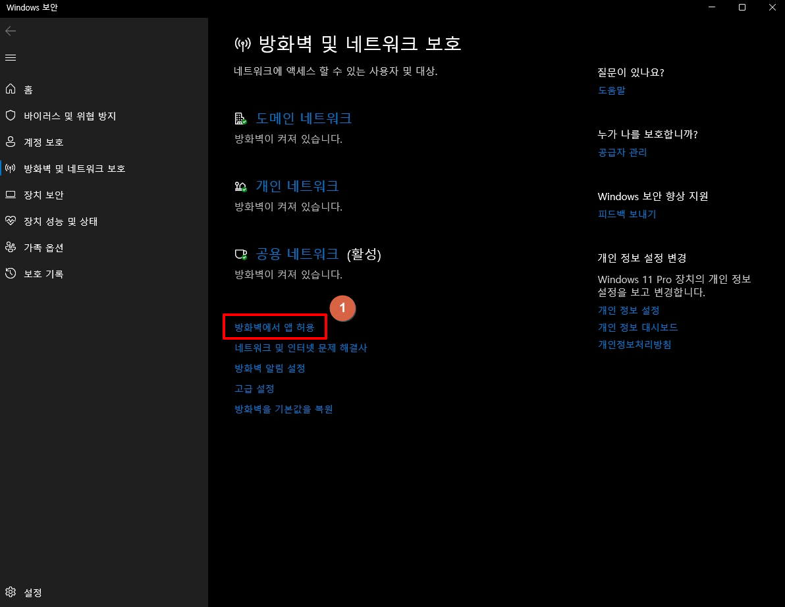Launch 네트워크 및 인터넷 문제 해결사
785x607 pixels.
pos(302,348)
